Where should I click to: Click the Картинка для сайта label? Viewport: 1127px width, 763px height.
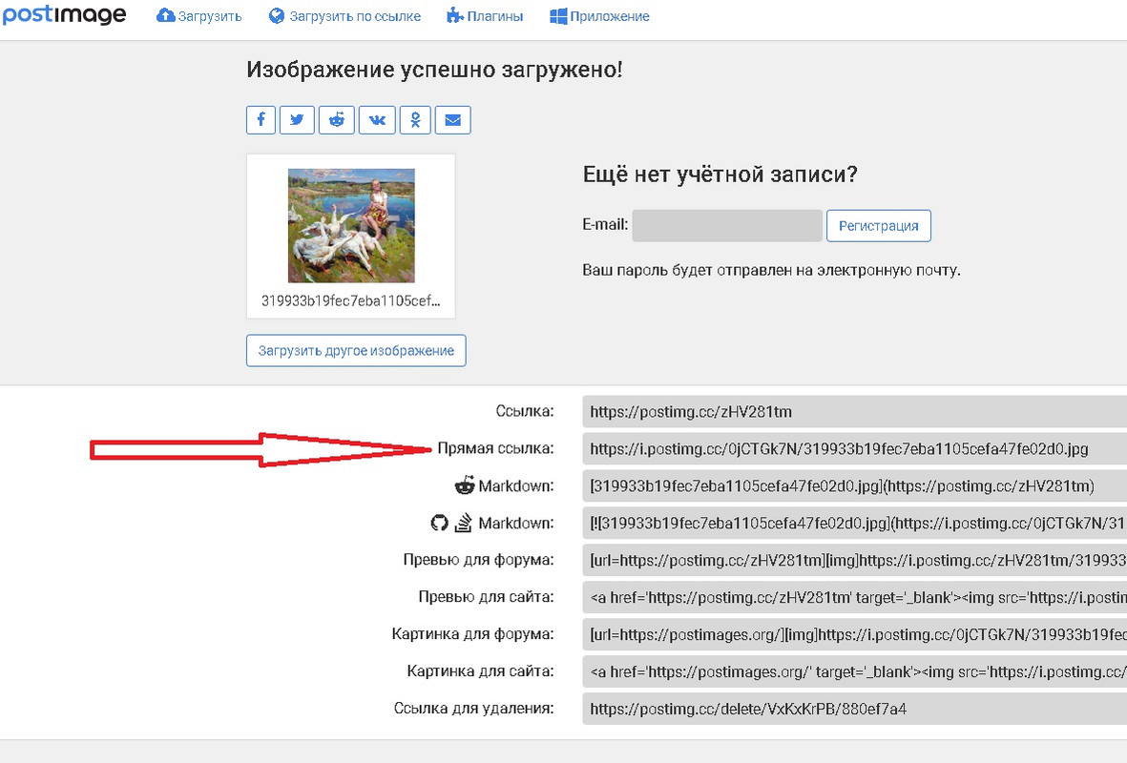480,671
